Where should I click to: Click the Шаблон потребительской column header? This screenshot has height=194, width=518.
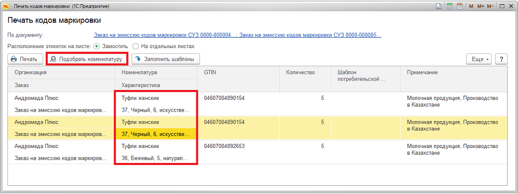(x=365, y=79)
